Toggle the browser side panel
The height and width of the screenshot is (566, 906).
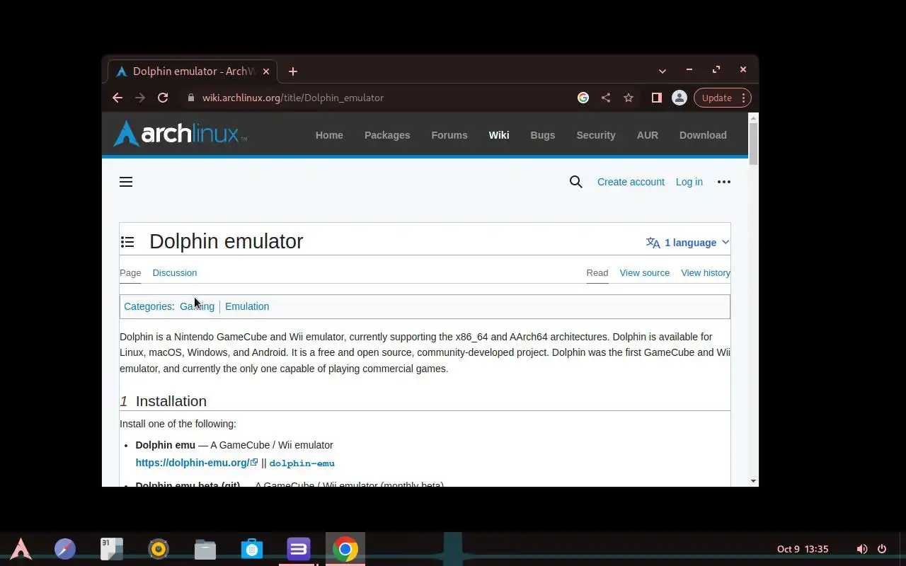tap(656, 98)
